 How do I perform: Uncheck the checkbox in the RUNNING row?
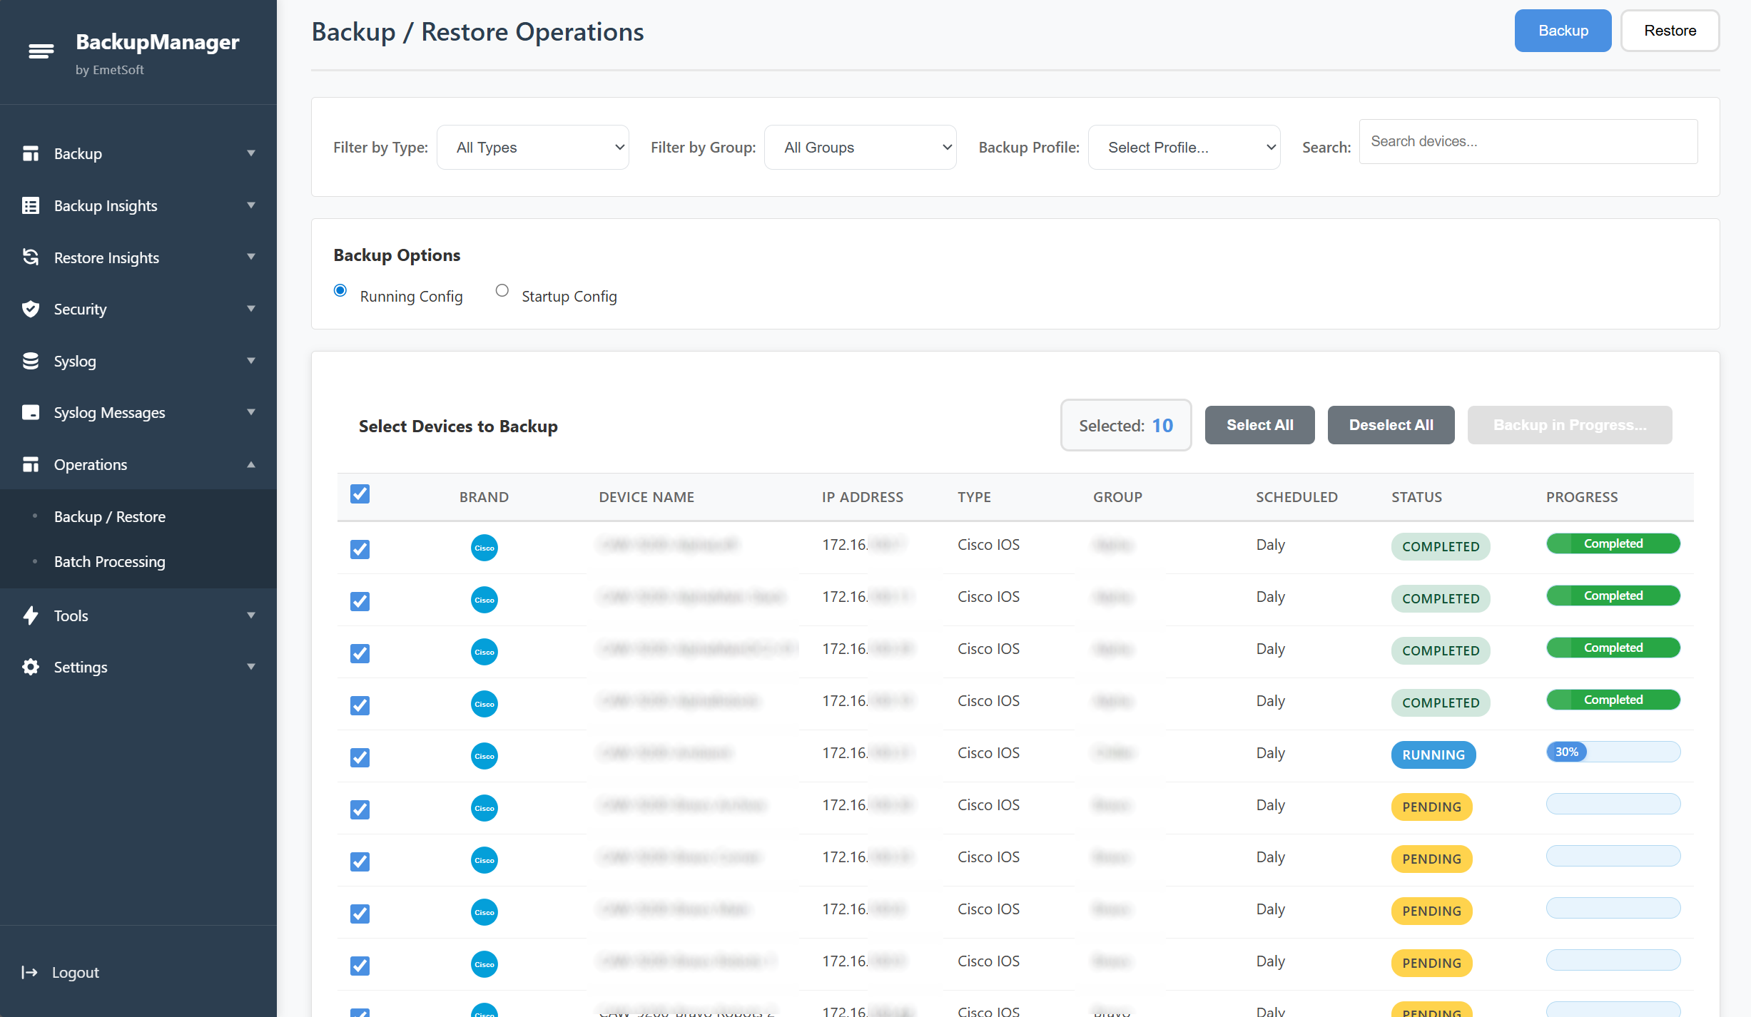(360, 757)
